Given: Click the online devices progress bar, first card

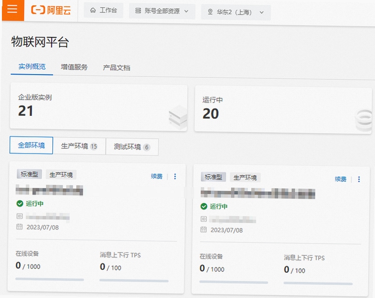Looking at the screenshot, I should pos(50,280).
